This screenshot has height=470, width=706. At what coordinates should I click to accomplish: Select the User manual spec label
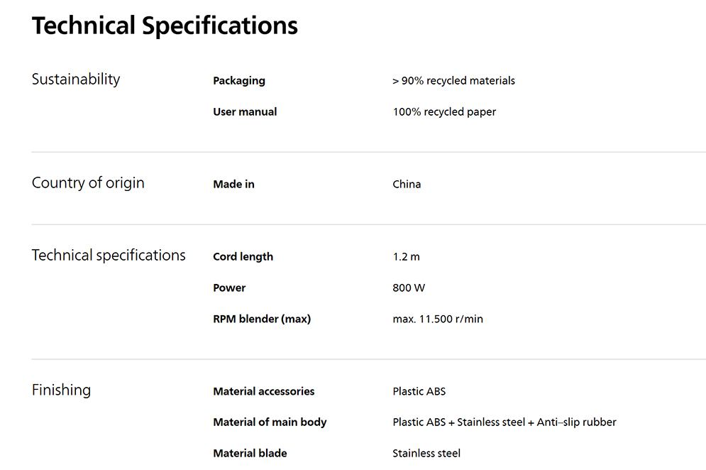click(245, 112)
